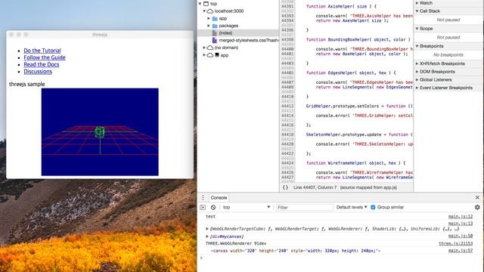Click the top frame window icon

click(x=206, y=4)
